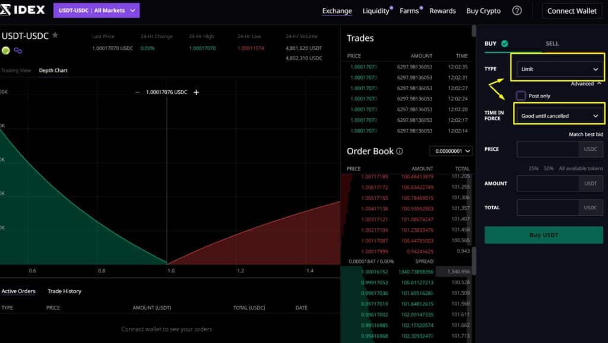Expand Time in Force dropdown
The image size is (608, 343).
559,116
